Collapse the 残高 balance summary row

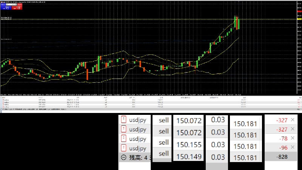[123, 158]
